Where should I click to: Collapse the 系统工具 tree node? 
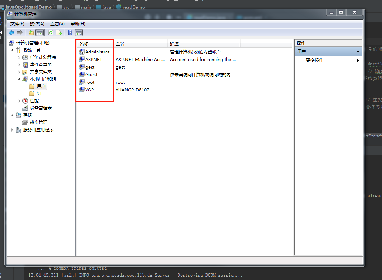pyautogui.click(x=12, y=50)
